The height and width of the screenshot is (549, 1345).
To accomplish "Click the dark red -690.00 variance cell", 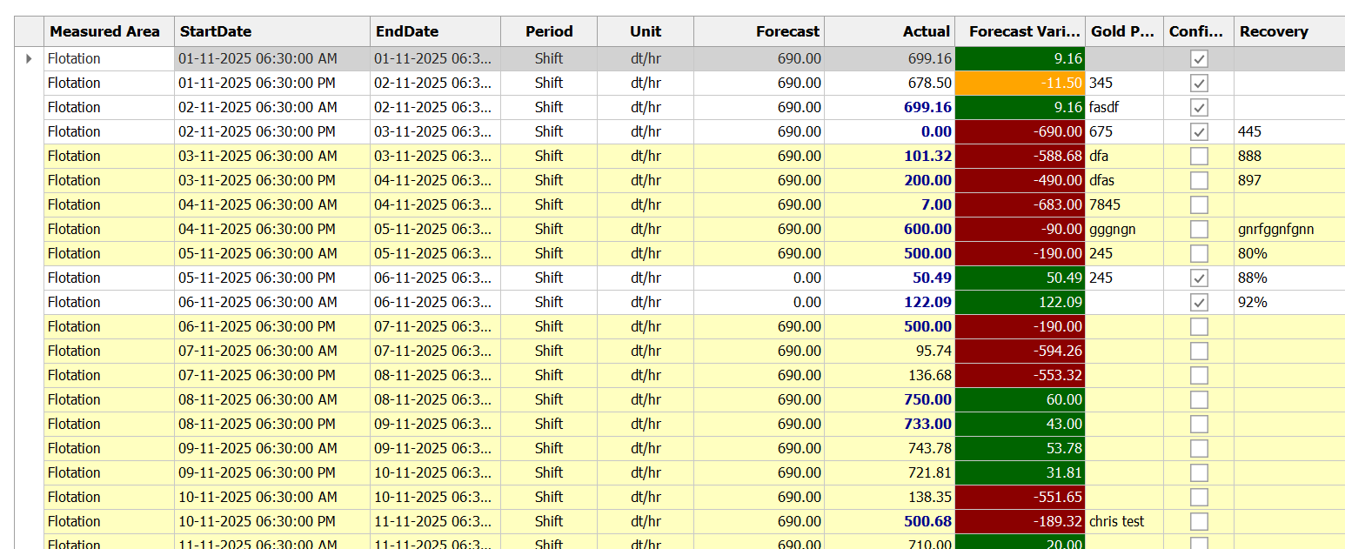I will 1020,132.
